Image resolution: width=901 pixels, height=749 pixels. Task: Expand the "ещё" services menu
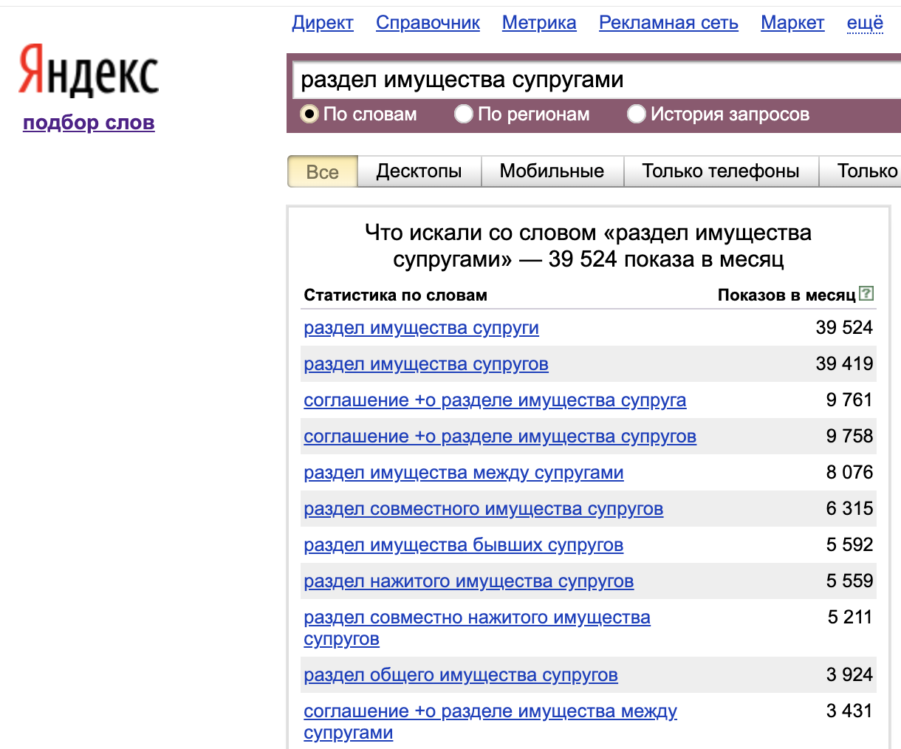coord(865,23)
